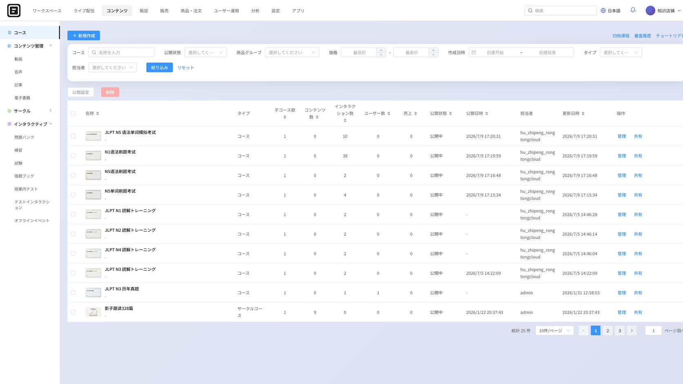Image resolution: width=683 pixels, height=384 pixels.
Task: Select the 影子跟读328篇 row checkbox
Action: pyautogui.click(x=73, y=312)
